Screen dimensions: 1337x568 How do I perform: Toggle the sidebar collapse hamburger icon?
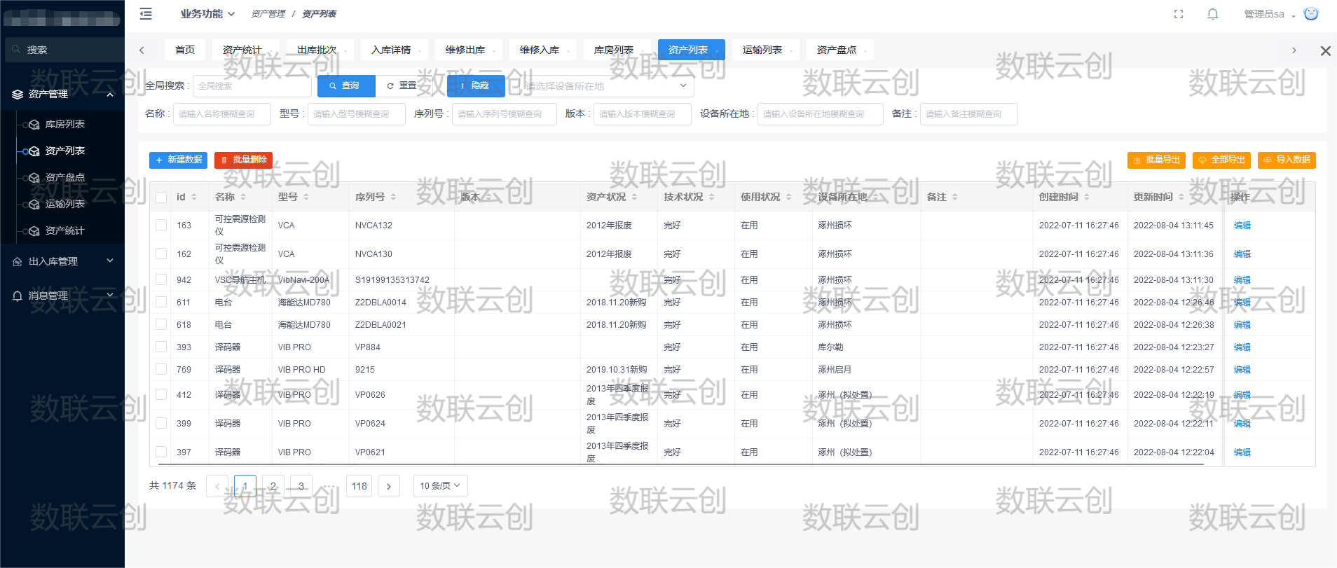[x=146, y=13]
